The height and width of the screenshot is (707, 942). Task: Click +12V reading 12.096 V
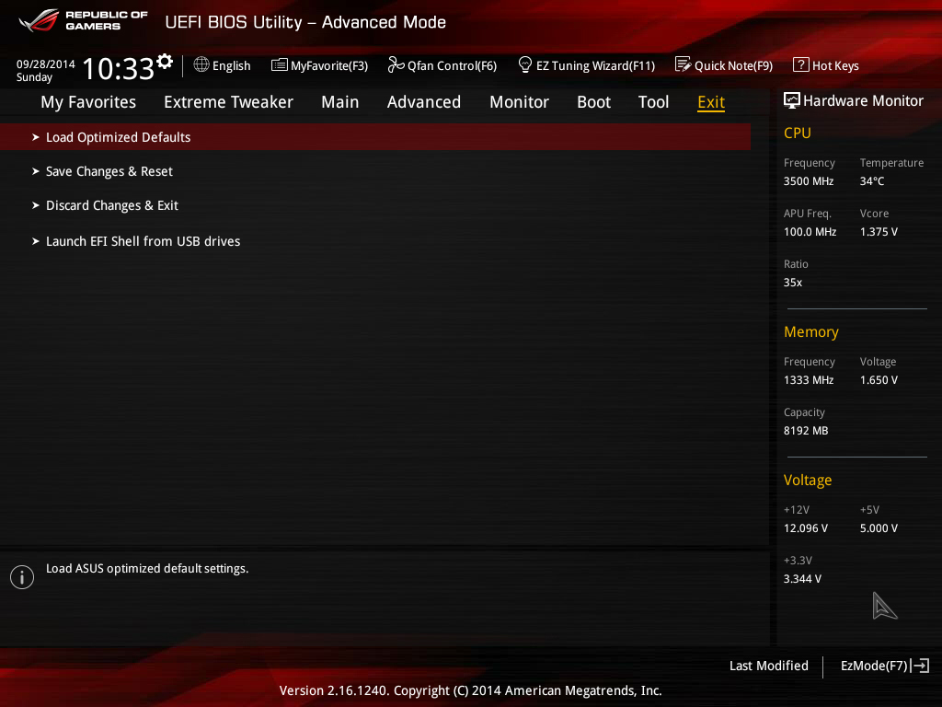coord(806,527)
